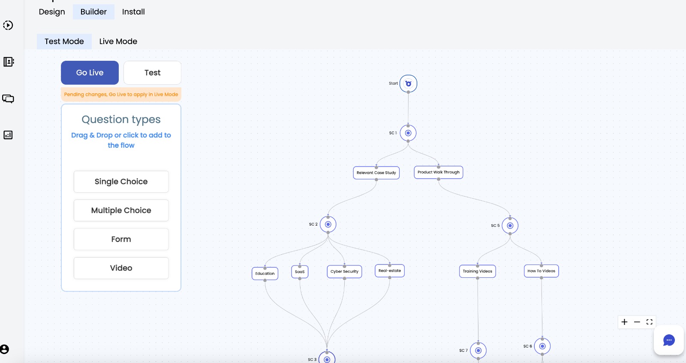The width and height of the screenshot is (686, 363).
Task: Switch to Live Mode
Action: [x=118, y=42]
